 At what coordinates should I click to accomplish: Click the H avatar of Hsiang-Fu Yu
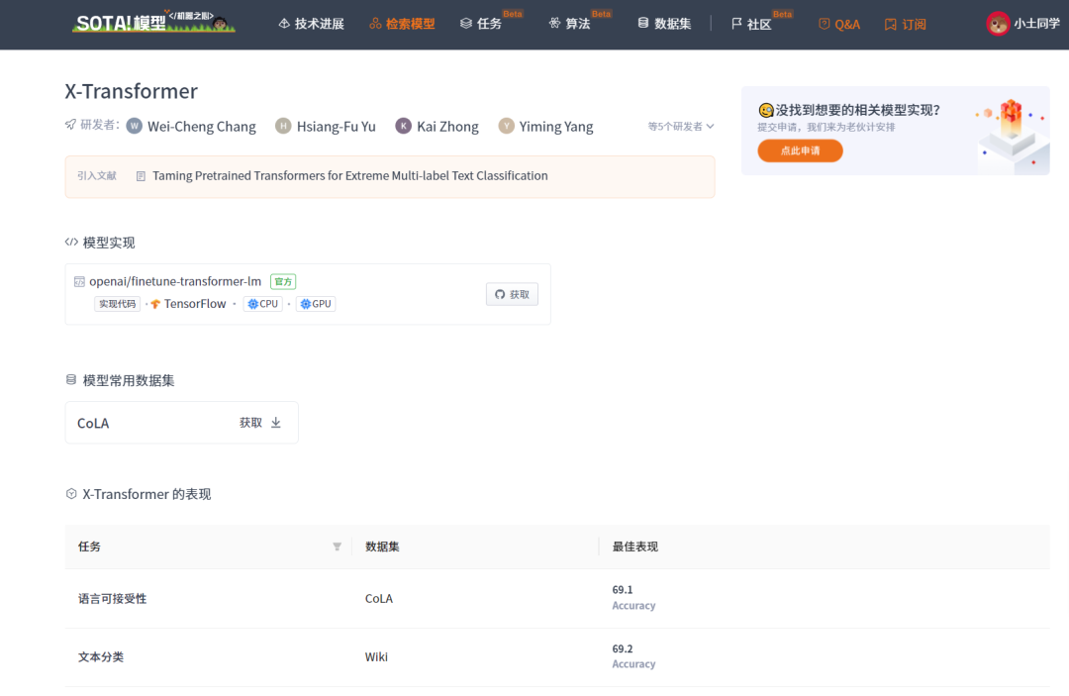283,126
